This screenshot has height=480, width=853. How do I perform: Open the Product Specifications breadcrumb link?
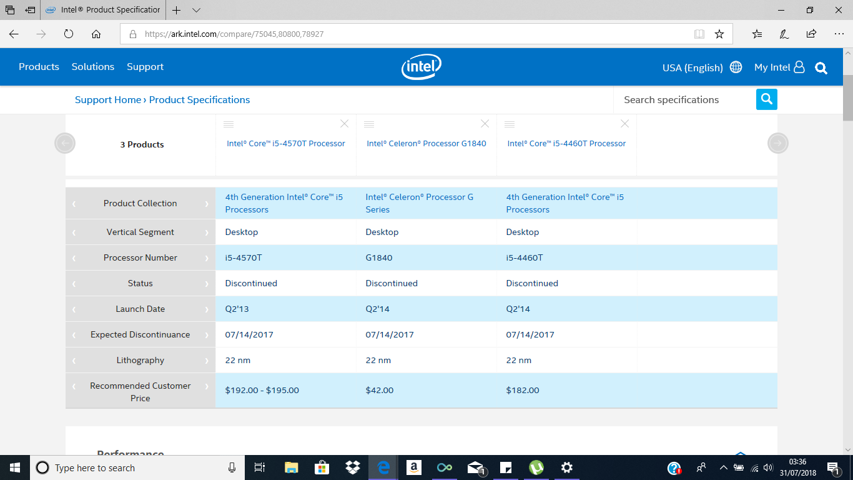point(199,100)
